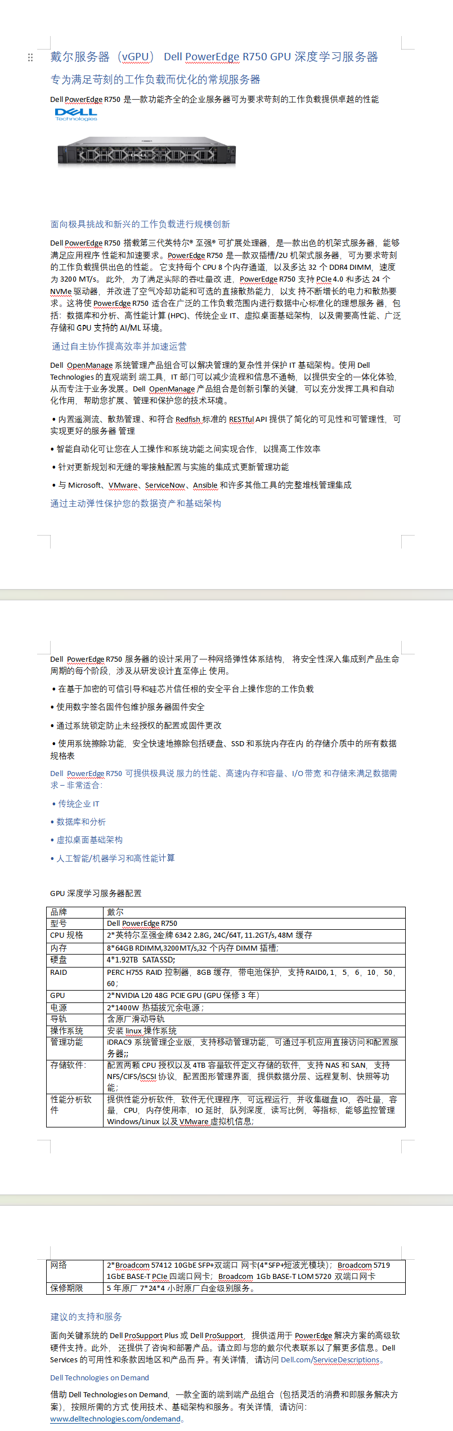Click bullet '通过系统锁定防止未经授权的配置或固件更改'

(136, 725)
